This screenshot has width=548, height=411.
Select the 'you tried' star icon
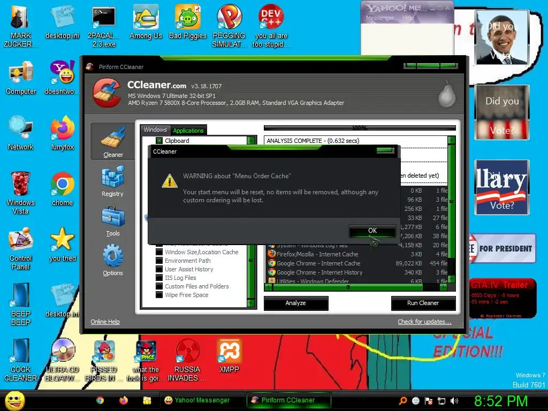(62, 245)
